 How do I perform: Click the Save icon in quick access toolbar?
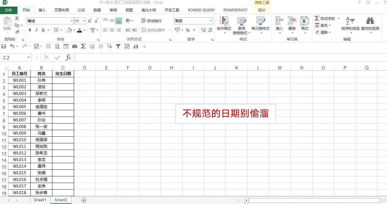(x=4, y=46)
